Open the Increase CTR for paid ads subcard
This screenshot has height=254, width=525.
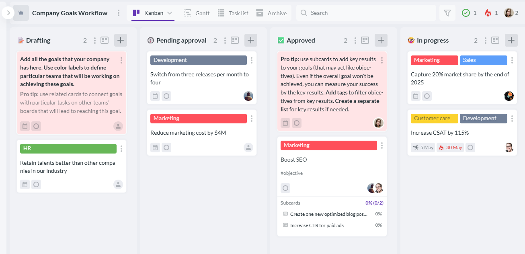coord(317,225)
